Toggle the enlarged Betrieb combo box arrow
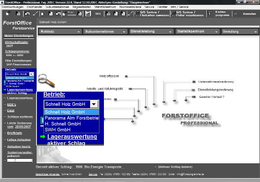 (94, 104)
